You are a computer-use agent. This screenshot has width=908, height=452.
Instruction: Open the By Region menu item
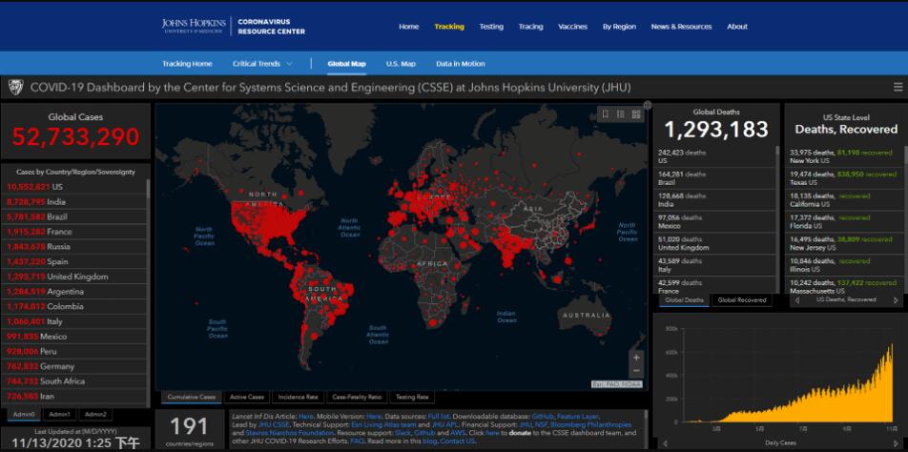click(x=619, y=27)
